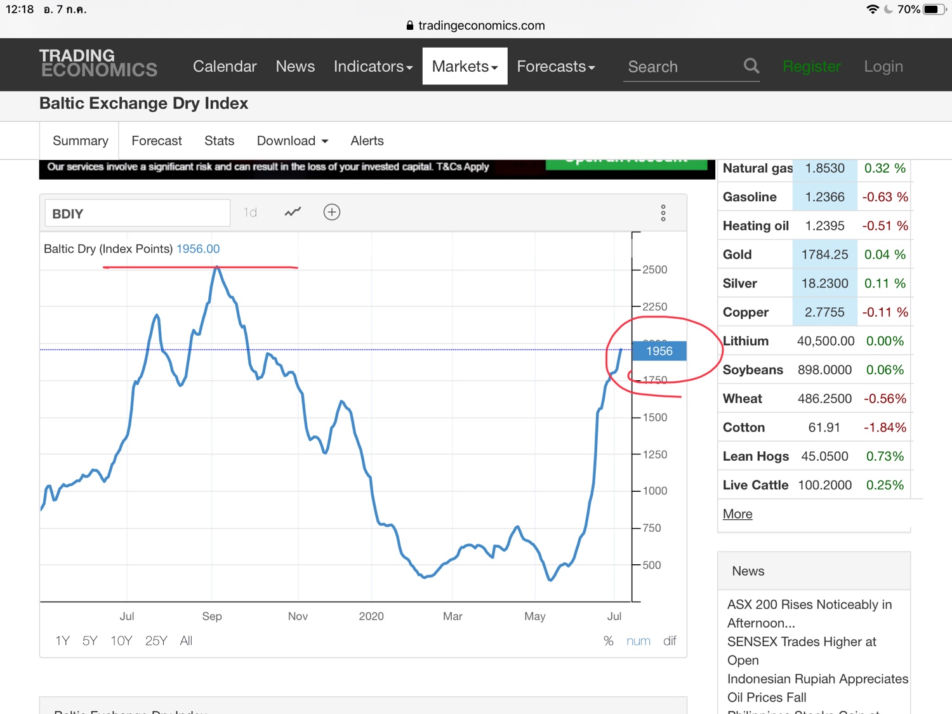Open the Download dropdown
Screen dimensions: 952x714
tap(292, 141)
